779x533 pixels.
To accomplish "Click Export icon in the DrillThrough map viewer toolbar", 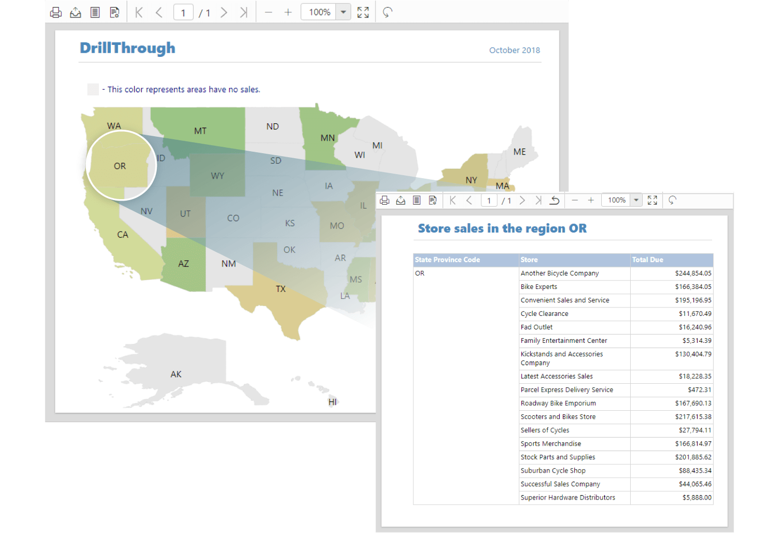I will 75,12.
